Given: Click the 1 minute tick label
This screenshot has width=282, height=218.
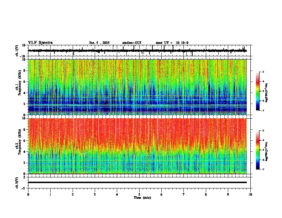Looking at the screenshot, I should coord(51,194).
